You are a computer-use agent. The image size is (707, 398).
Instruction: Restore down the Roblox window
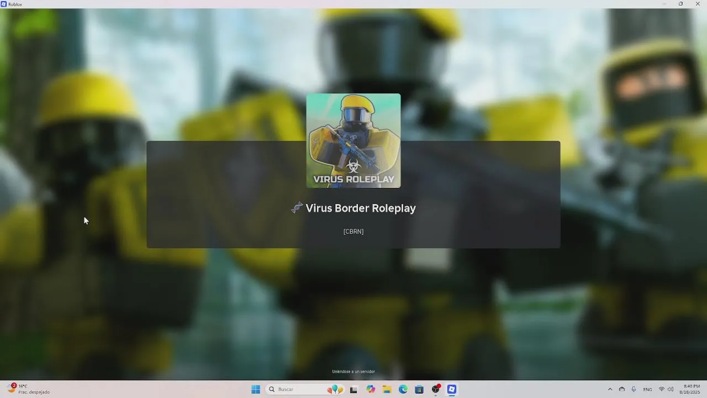click(x=680, y=4)
